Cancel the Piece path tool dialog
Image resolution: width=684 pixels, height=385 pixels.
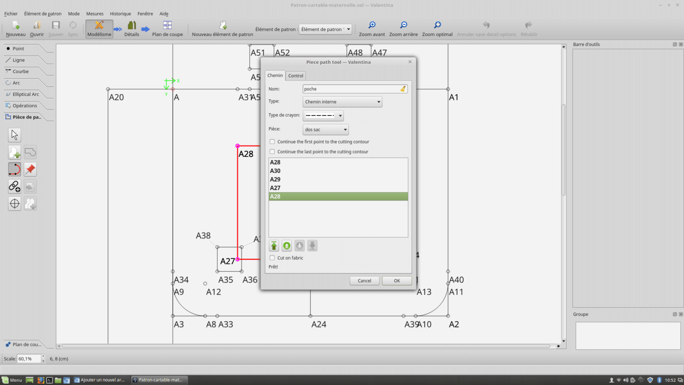364,281
